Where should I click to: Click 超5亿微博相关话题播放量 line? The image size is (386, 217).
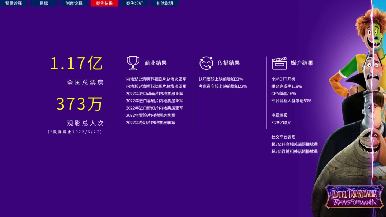coord(295,152)
